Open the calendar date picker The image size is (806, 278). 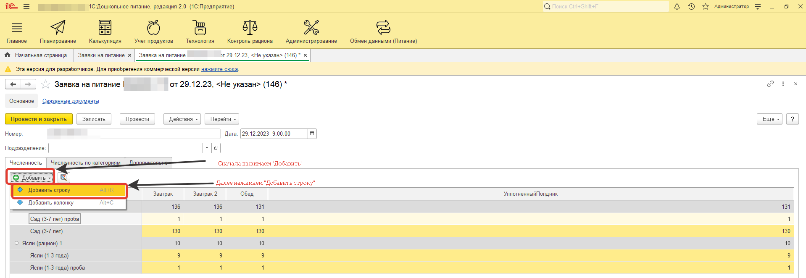312,134
